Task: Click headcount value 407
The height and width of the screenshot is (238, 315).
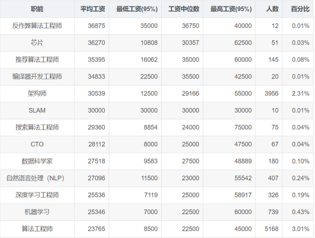Action: tap(273, 178)
